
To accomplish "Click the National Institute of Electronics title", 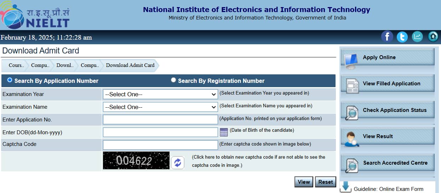I will click(x=257, y=10).
